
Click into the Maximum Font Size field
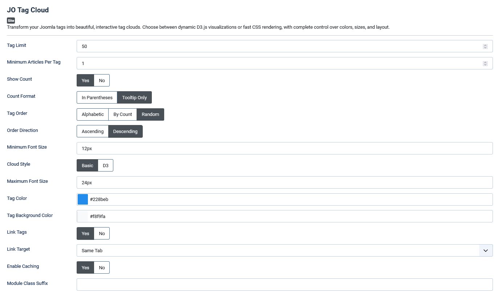tap(284, 182)
